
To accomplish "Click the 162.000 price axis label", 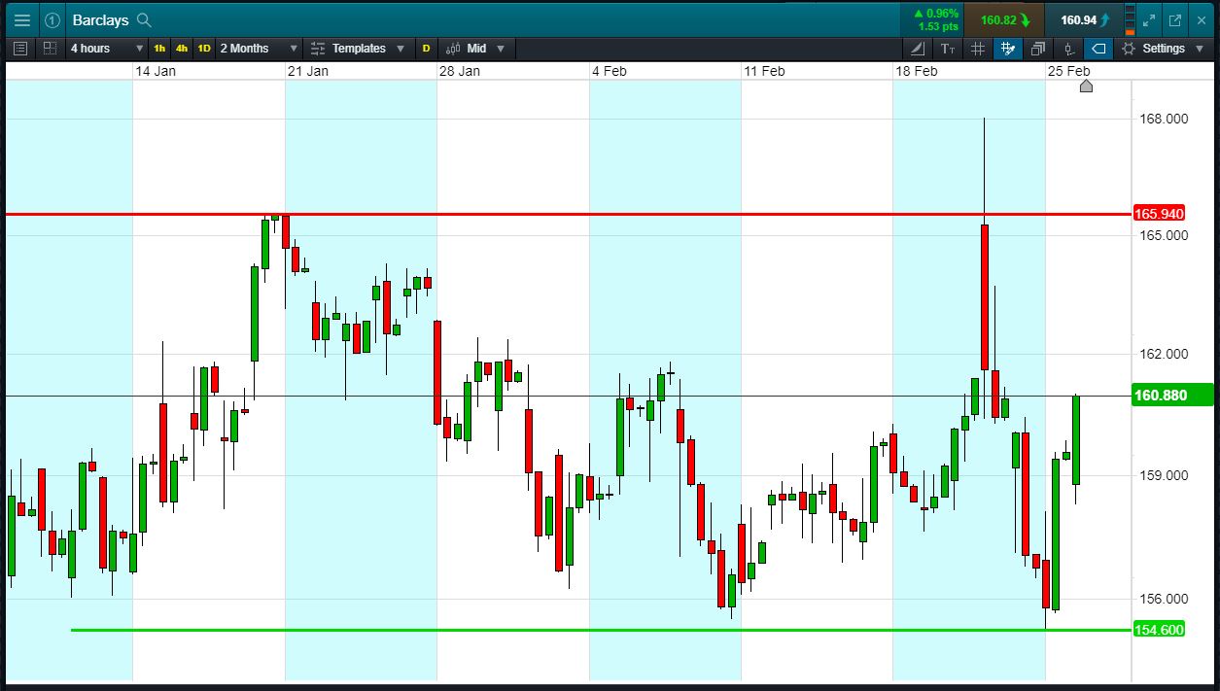I will tap(1166, 355).
